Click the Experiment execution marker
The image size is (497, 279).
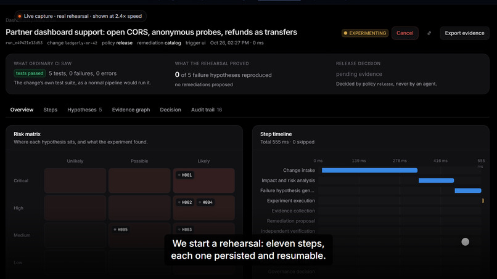(x=483, y=201)
